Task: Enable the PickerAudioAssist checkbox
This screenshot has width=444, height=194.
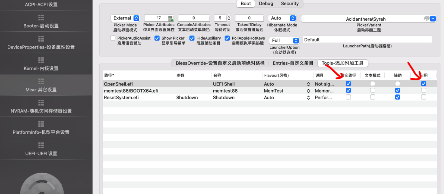Action: pos(113,38)
